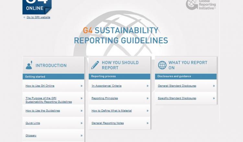Open General Standard Disclosures link
This screenshot has width=243, height=142.
177,86
